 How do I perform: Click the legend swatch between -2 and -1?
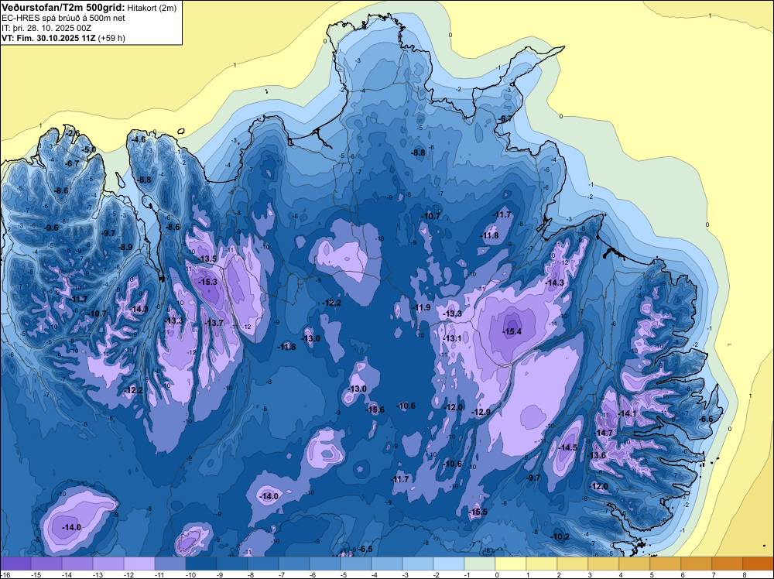point(449,564)
